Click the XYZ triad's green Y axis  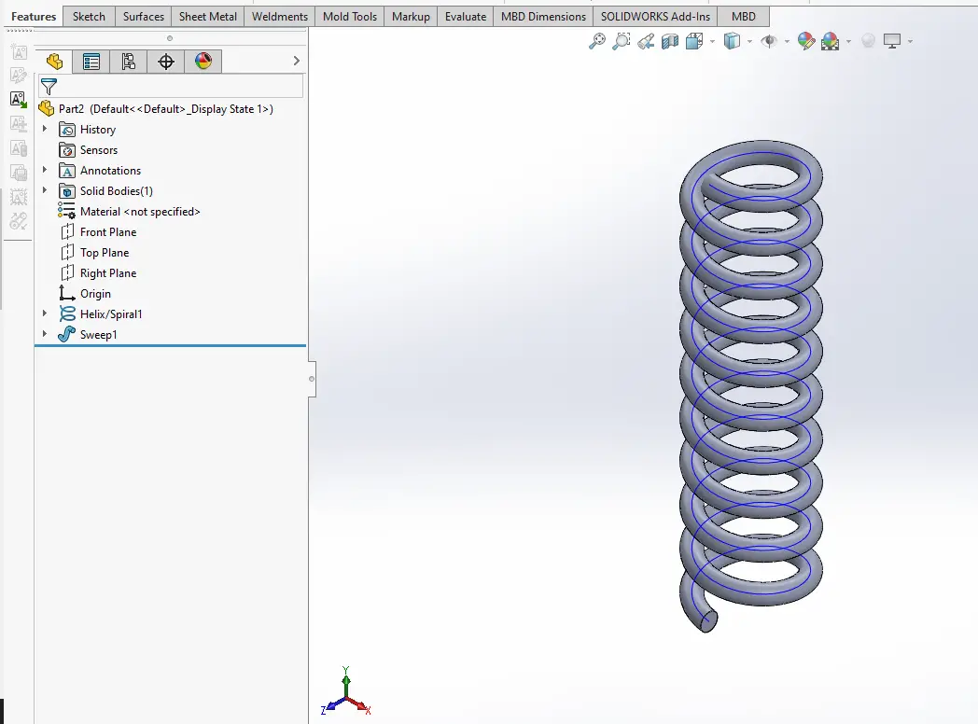click(x=346, y=681)
